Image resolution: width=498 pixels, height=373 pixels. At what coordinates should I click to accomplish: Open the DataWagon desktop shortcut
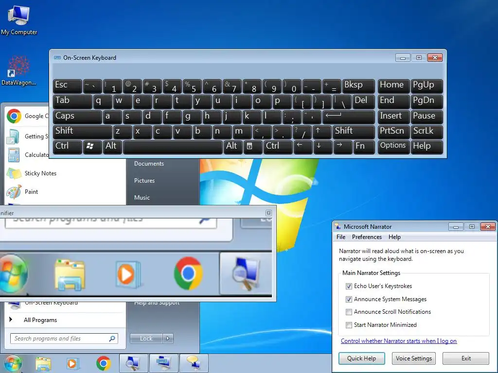[19, 71]
